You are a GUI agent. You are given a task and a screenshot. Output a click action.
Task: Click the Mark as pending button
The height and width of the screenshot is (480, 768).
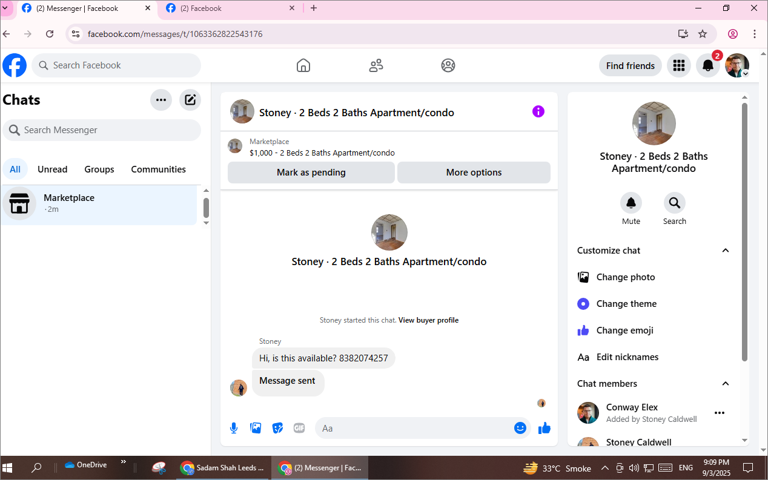click(x=311, y=173)
